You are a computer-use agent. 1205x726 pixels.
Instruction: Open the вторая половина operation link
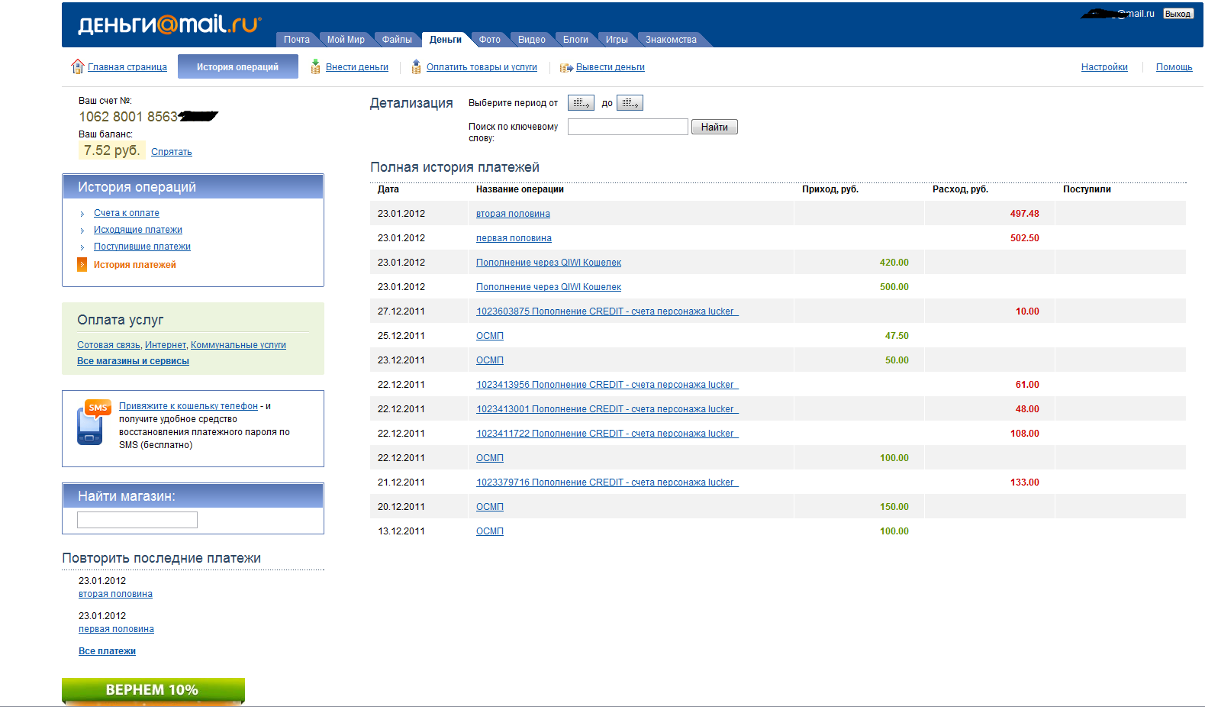pos(513,214)
